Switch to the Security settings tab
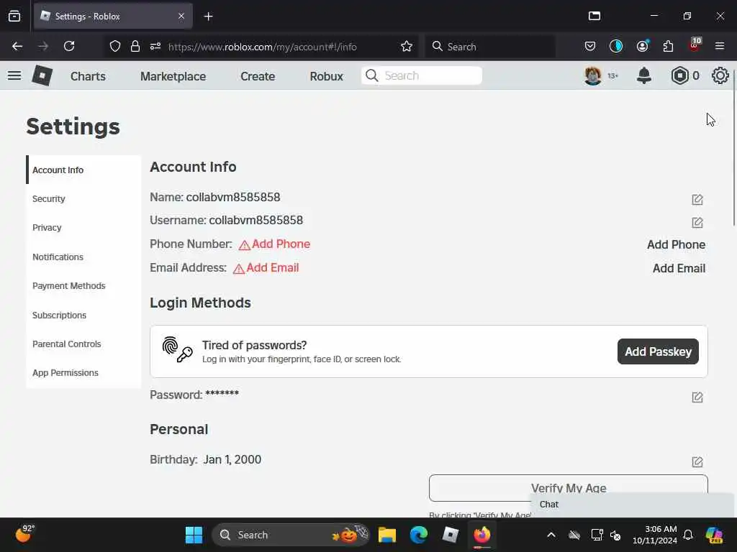 tap(83, 198)
